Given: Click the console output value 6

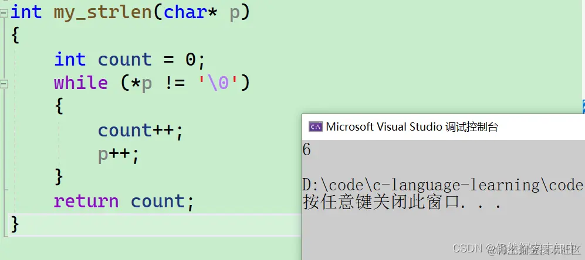Looking at the screenshot, I should click(x=306, y=150).
